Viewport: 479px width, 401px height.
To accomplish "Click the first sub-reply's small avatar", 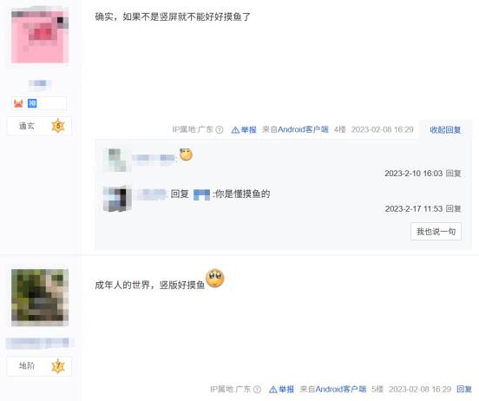I will pos(117,160).
